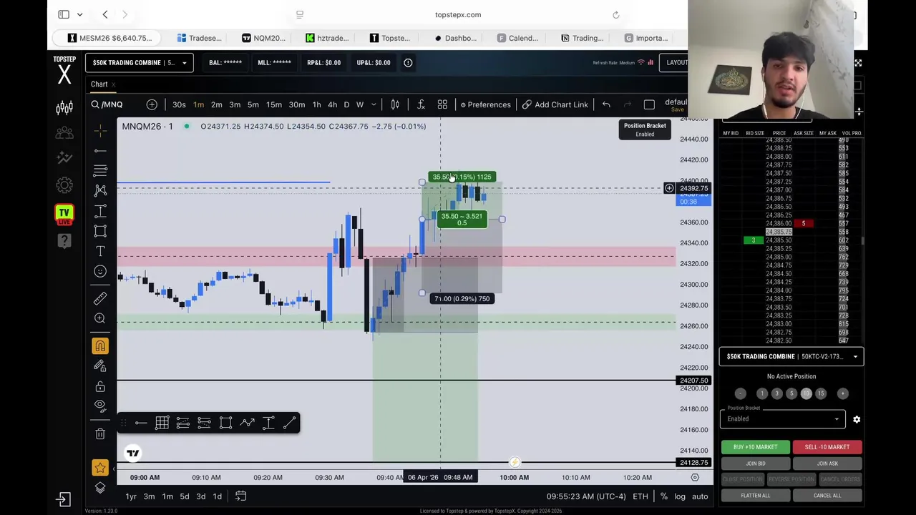The image size is (916, 515).
Task: Click the JOIN BID button
Action: click(755, 463)
